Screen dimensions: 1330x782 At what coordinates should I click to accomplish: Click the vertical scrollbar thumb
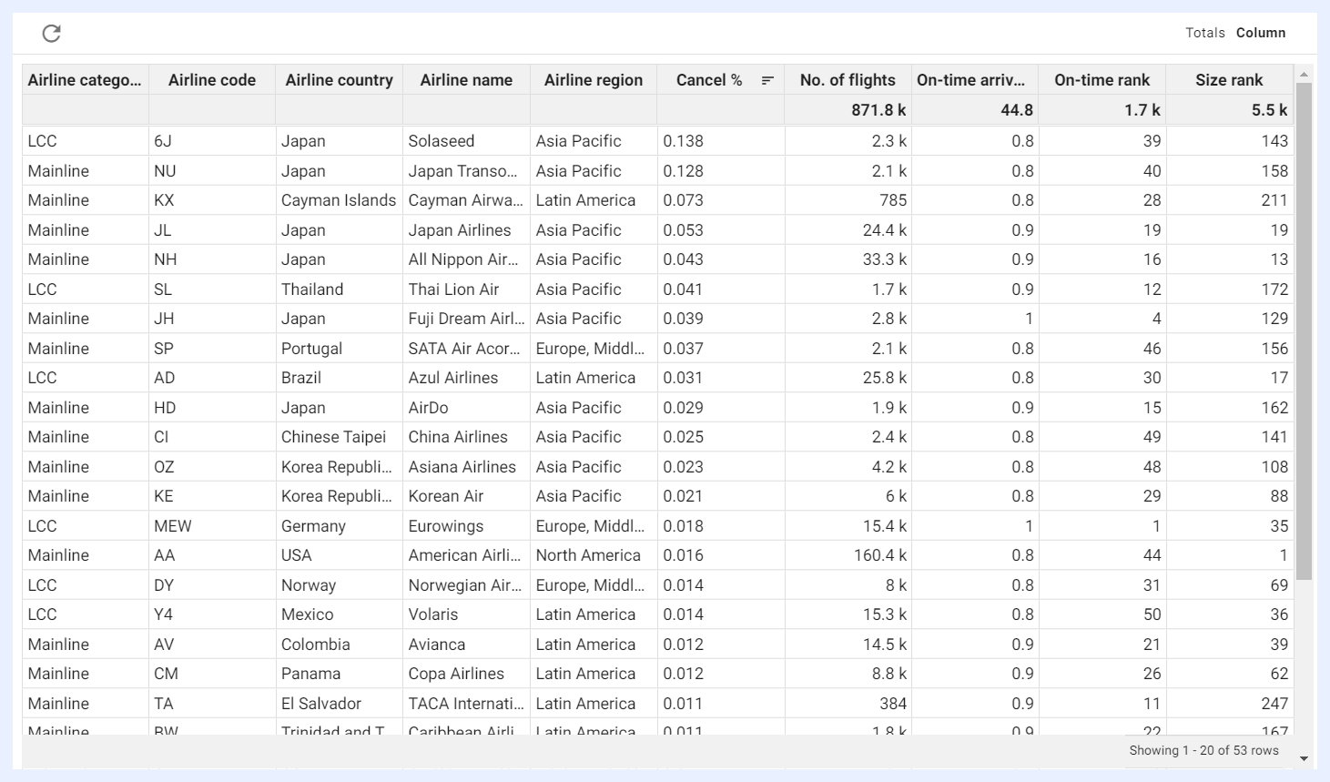tap(1304, 331)
